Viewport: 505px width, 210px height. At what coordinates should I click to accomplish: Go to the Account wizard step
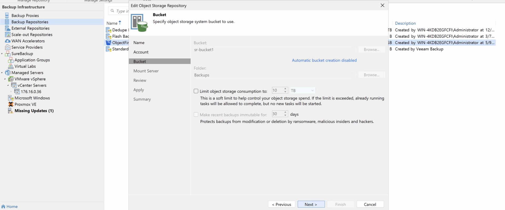(141, 52)
